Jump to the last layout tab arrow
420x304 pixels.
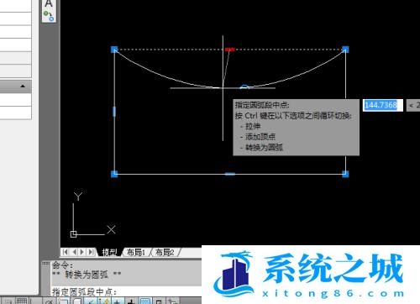(x=91, y=252)
